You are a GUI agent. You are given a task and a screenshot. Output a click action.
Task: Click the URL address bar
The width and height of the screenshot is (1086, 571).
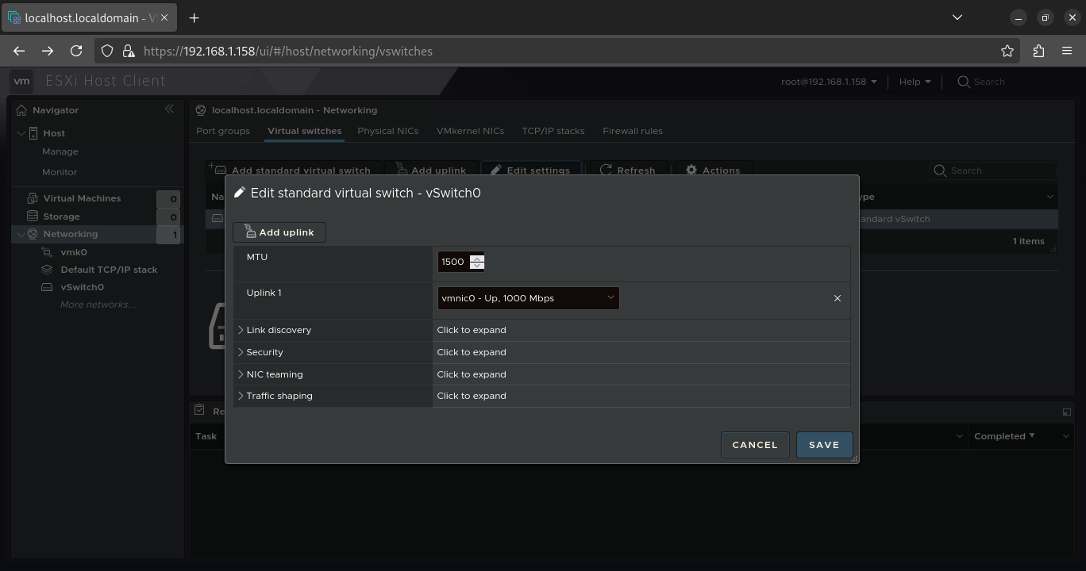tap(556, 51)
